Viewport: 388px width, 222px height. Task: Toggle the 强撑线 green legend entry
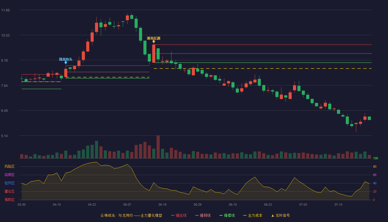coord(227,215)
